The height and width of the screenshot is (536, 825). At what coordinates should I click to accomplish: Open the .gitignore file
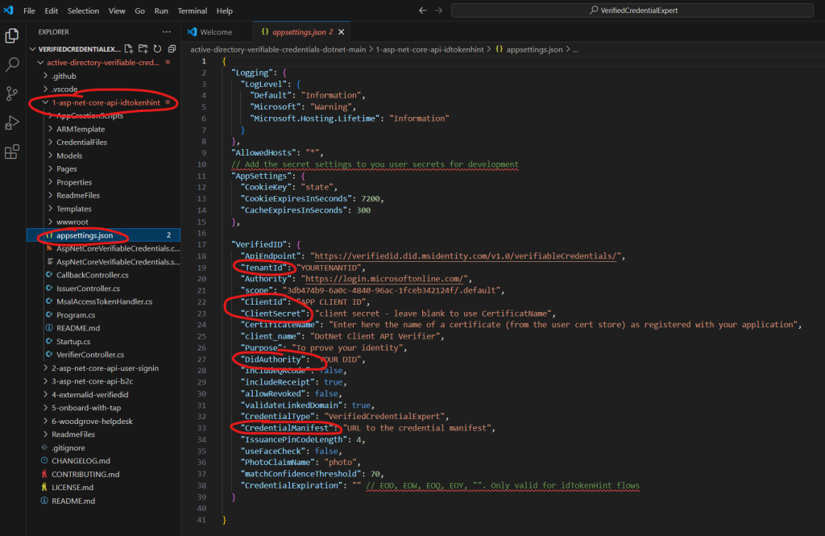pos(68,448)
